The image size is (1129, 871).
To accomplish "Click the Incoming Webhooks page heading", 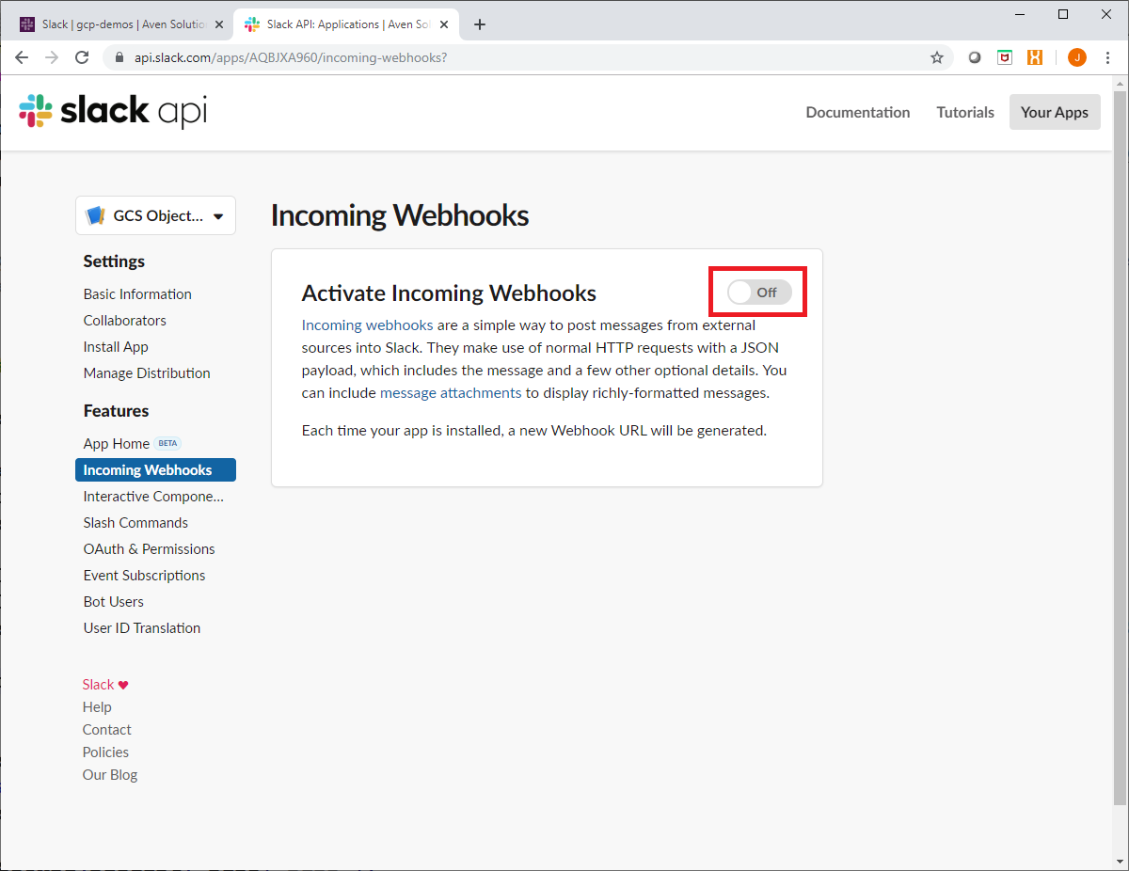I will tap(400, 215).
